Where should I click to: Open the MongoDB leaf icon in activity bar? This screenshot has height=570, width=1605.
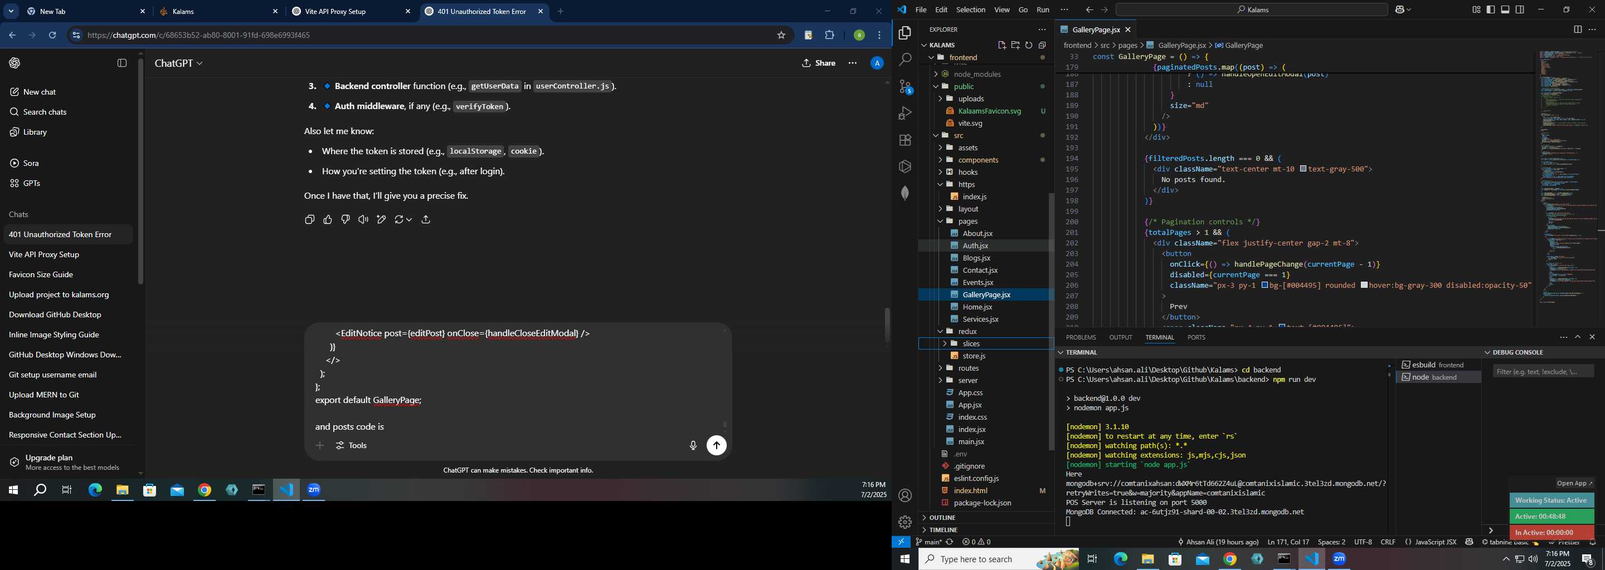click(x=904, y=194)
